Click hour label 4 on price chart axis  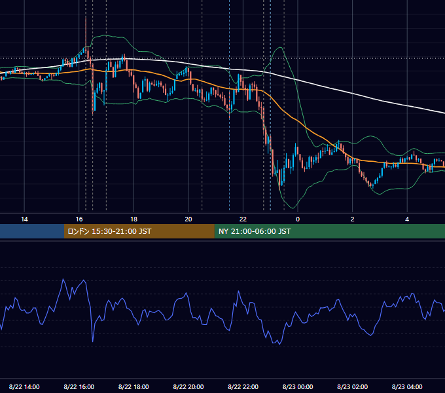[x=407, y=219]
